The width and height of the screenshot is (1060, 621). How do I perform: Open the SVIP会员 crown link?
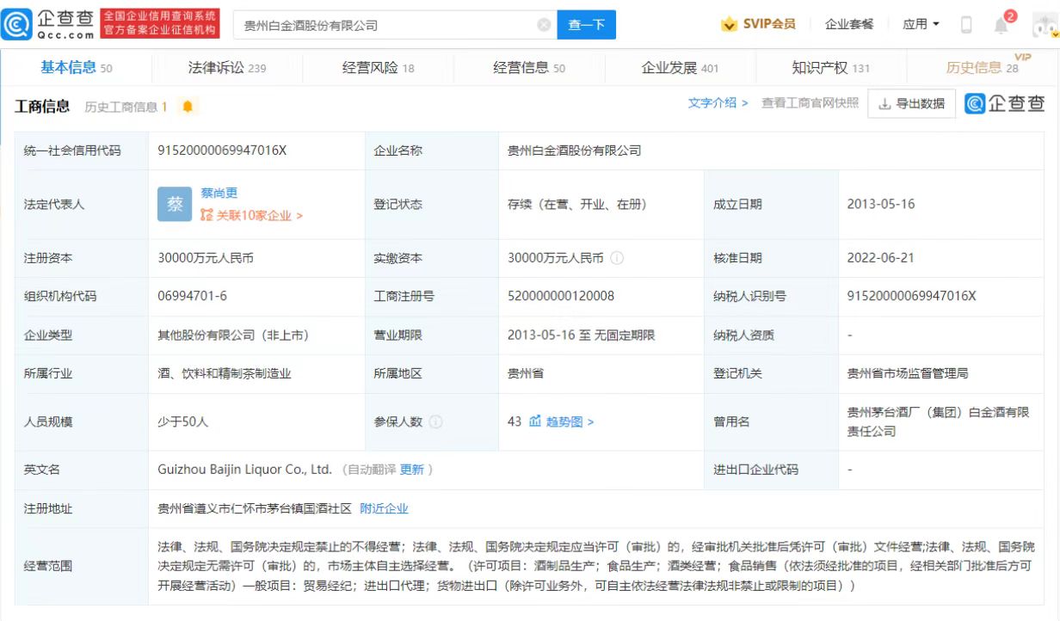click(x=758, y=24)
